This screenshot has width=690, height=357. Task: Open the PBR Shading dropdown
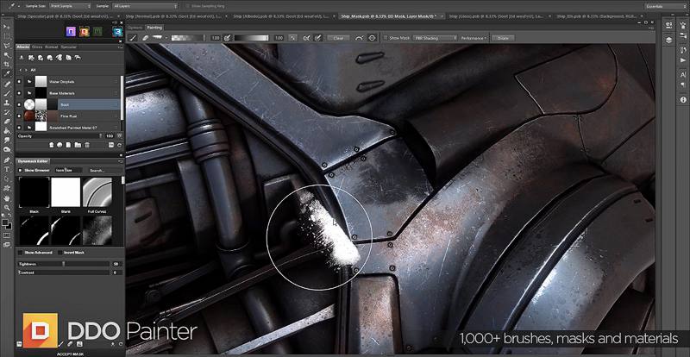(430, 38)
